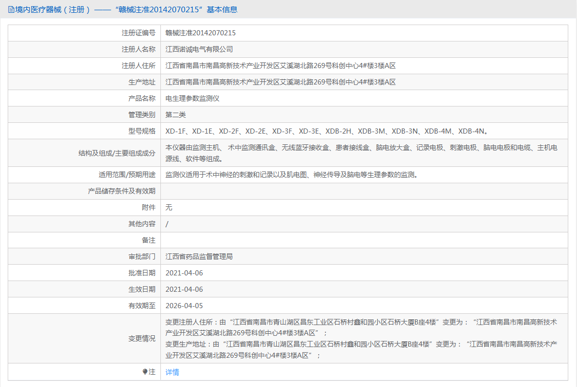The height and width of the screenshot is (387, 577).
Task: Select the change line starting 变更生产地址
Action: pos(361,350)
